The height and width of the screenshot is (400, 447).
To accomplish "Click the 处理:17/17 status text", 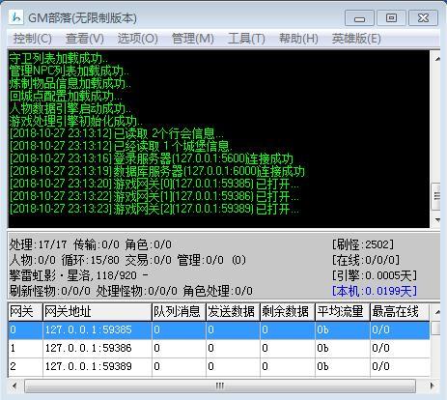I will (x=38, y=244).
